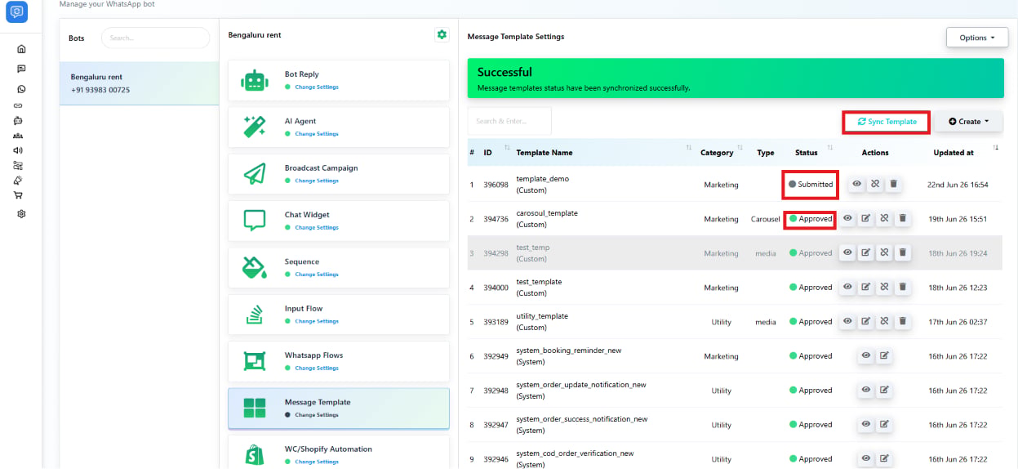This screenshot has height=469, width=1018.
Task: View test_temp with eye icon
Action: coord(848,253)
